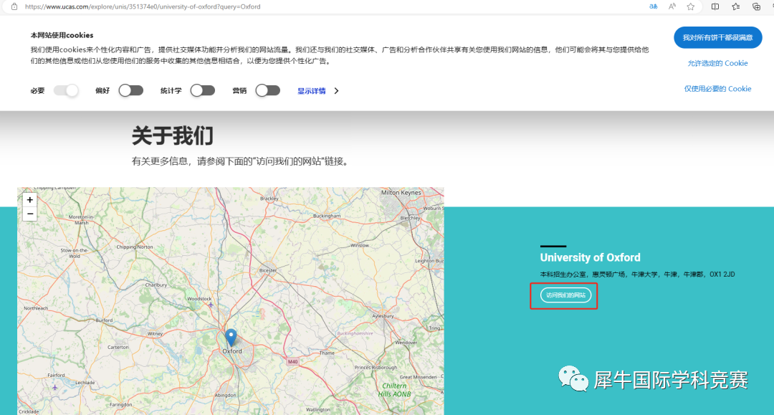Click the Carterton label on map
The height and width of the screenshot is (415, 774).
pos(118,347)
